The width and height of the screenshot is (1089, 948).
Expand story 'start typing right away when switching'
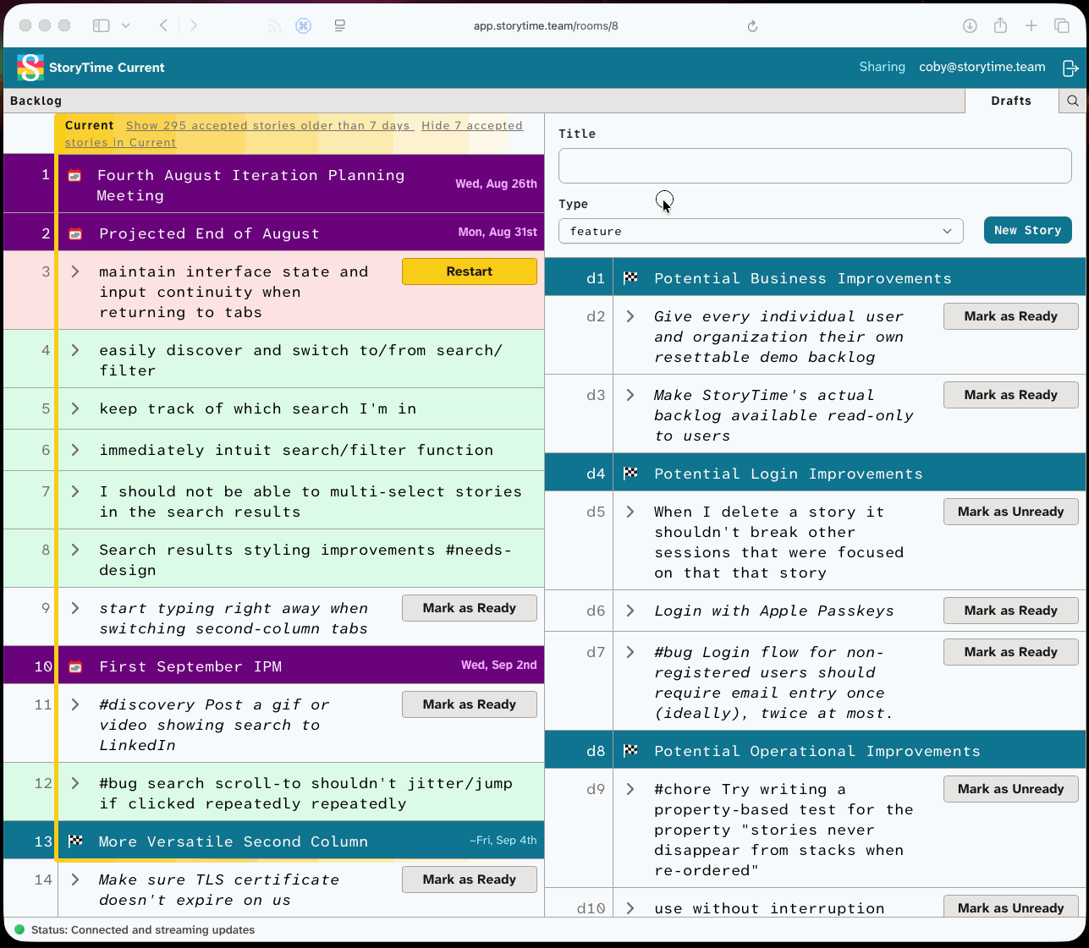click(75, 608)
